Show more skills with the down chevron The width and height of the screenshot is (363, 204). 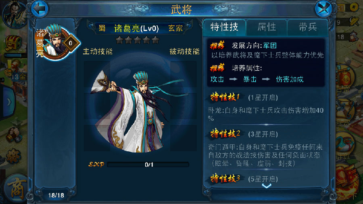[267, 186]
